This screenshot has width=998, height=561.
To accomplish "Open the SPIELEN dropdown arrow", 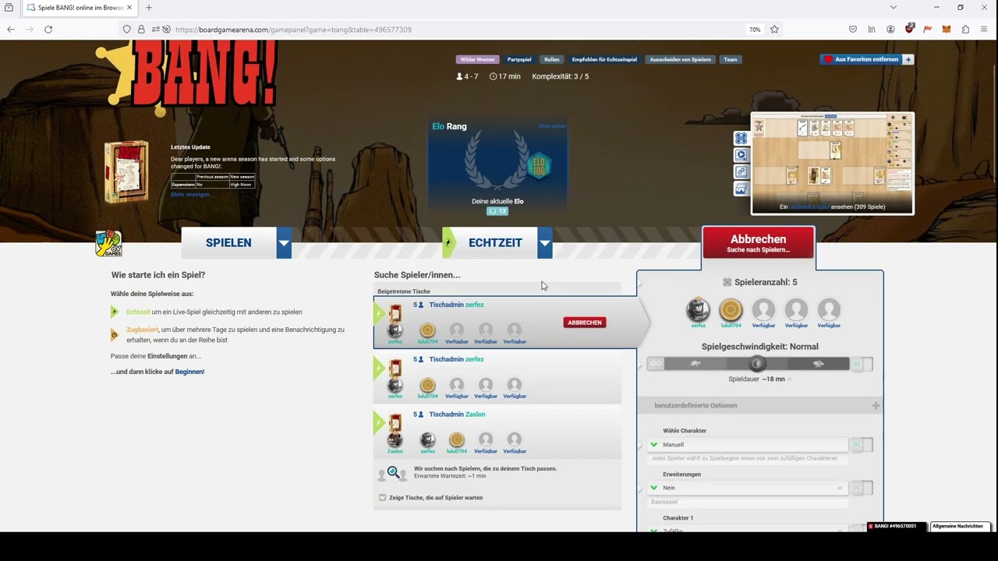I will point(284,243).
